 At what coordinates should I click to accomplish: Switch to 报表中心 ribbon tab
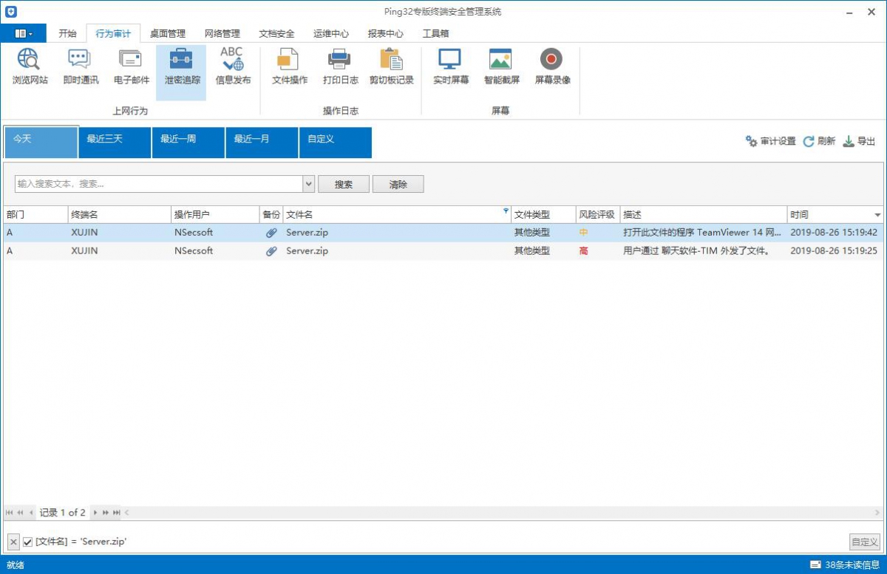pyautogui.click(x=386, y=33)
